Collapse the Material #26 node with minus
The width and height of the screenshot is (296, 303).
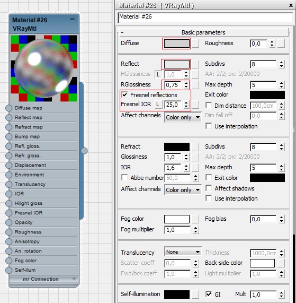[73, 19]
